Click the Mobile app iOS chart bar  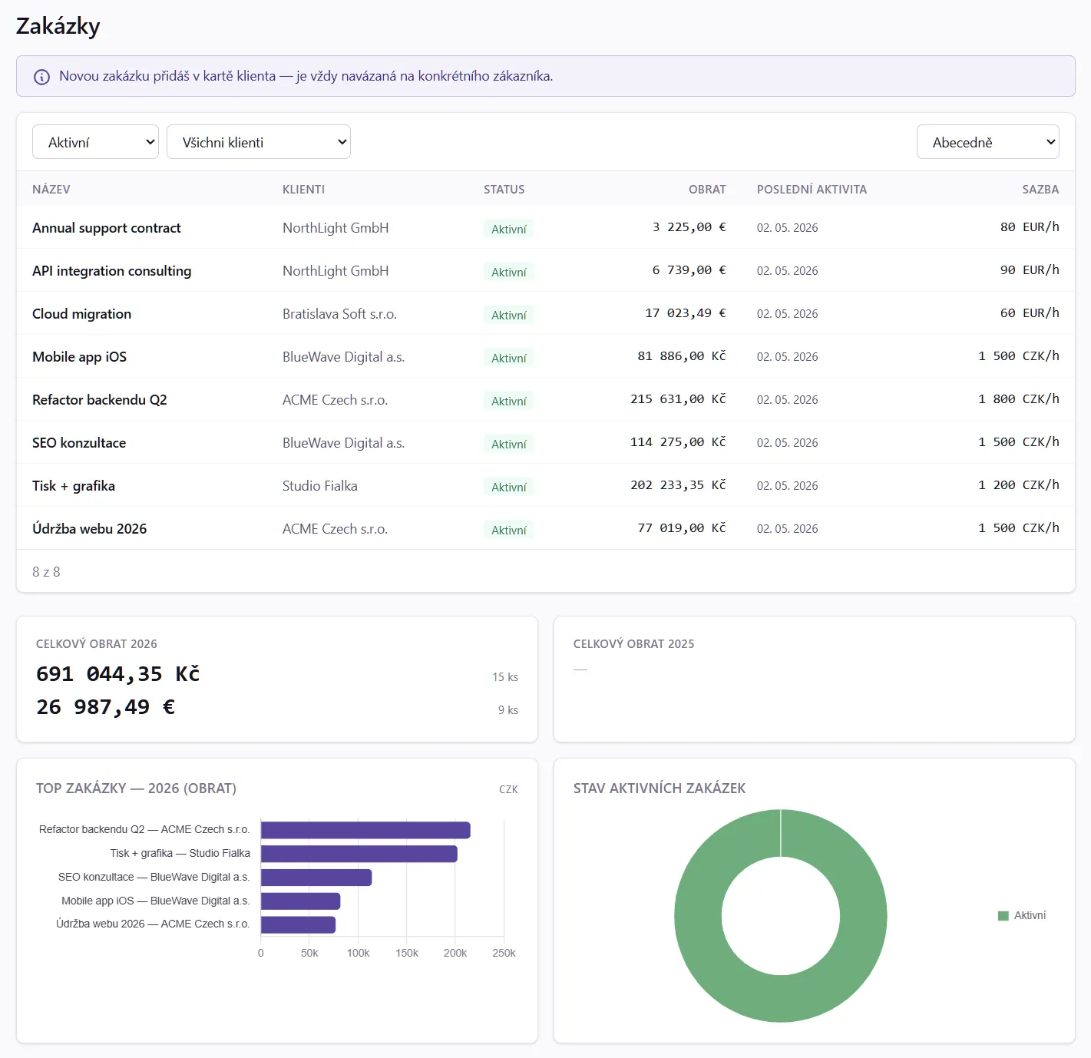pos(300,901)
